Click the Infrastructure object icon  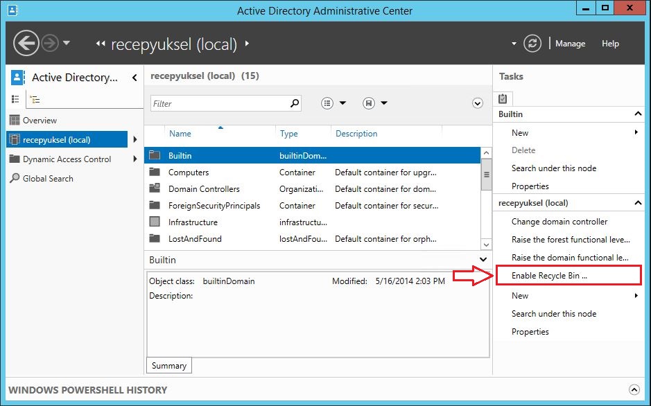(155, 222)
